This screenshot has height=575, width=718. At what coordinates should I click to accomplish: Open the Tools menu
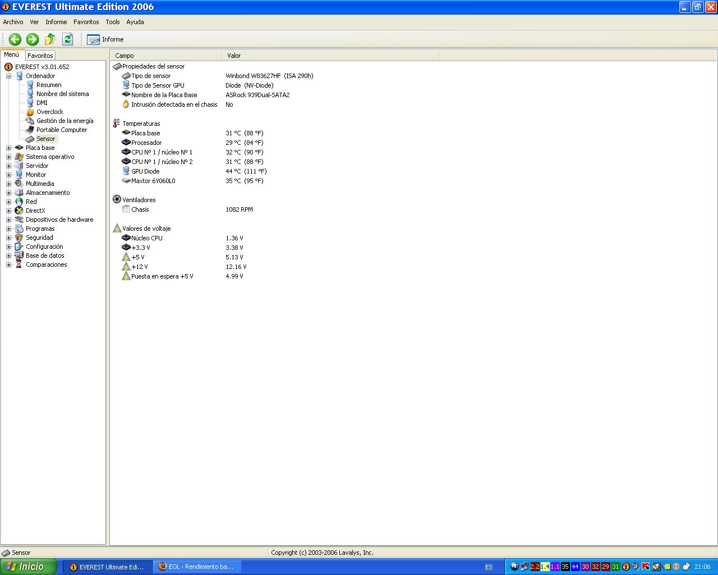point(113,22)
